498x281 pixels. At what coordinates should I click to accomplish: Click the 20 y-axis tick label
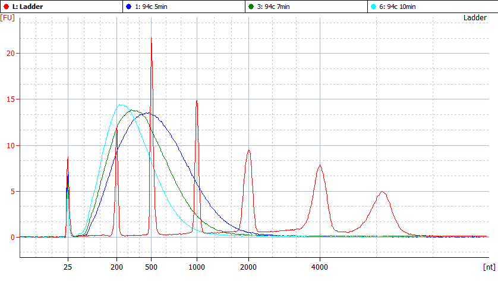point(10,54)
